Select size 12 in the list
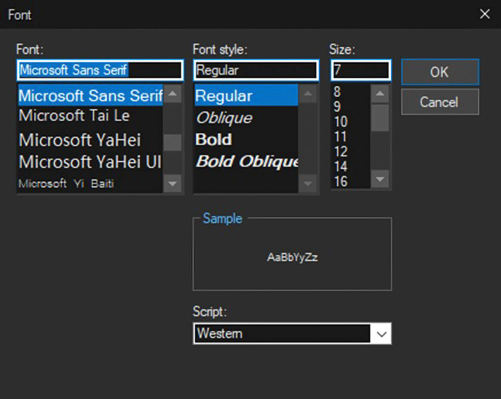Viewport: 501px width, 399px height. [350, 151]
